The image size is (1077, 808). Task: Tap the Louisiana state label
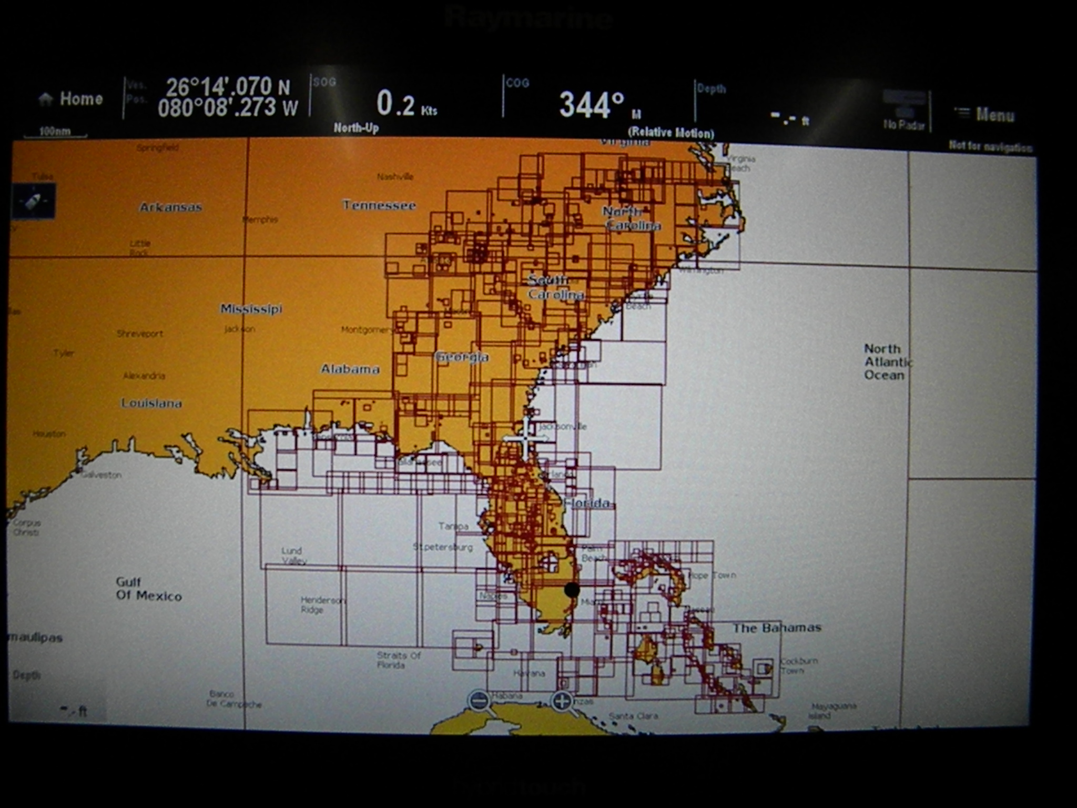coord(151,403)
